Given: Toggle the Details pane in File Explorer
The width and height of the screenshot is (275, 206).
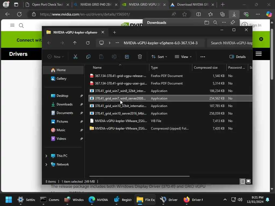Looking at the screenshot, I should pos(237,57).
